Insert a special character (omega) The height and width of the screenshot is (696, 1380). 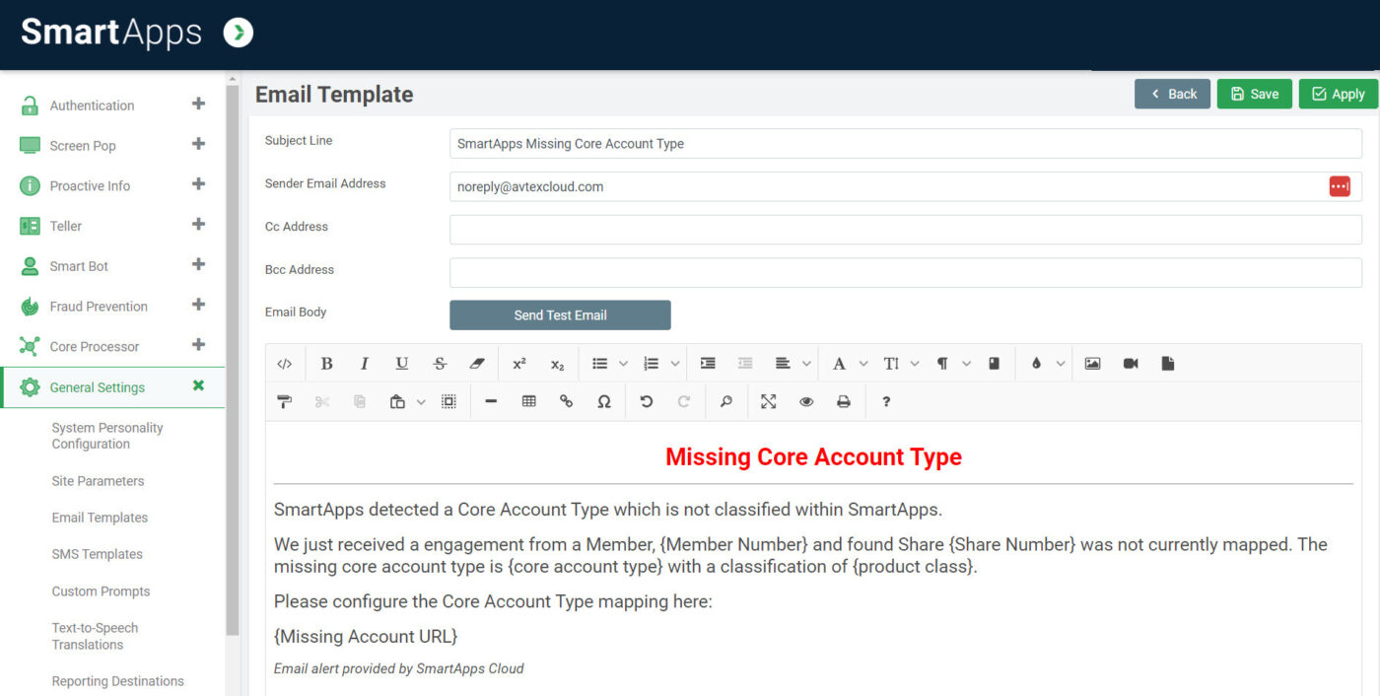604,401
